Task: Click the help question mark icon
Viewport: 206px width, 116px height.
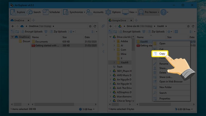Action: [164, 12]
